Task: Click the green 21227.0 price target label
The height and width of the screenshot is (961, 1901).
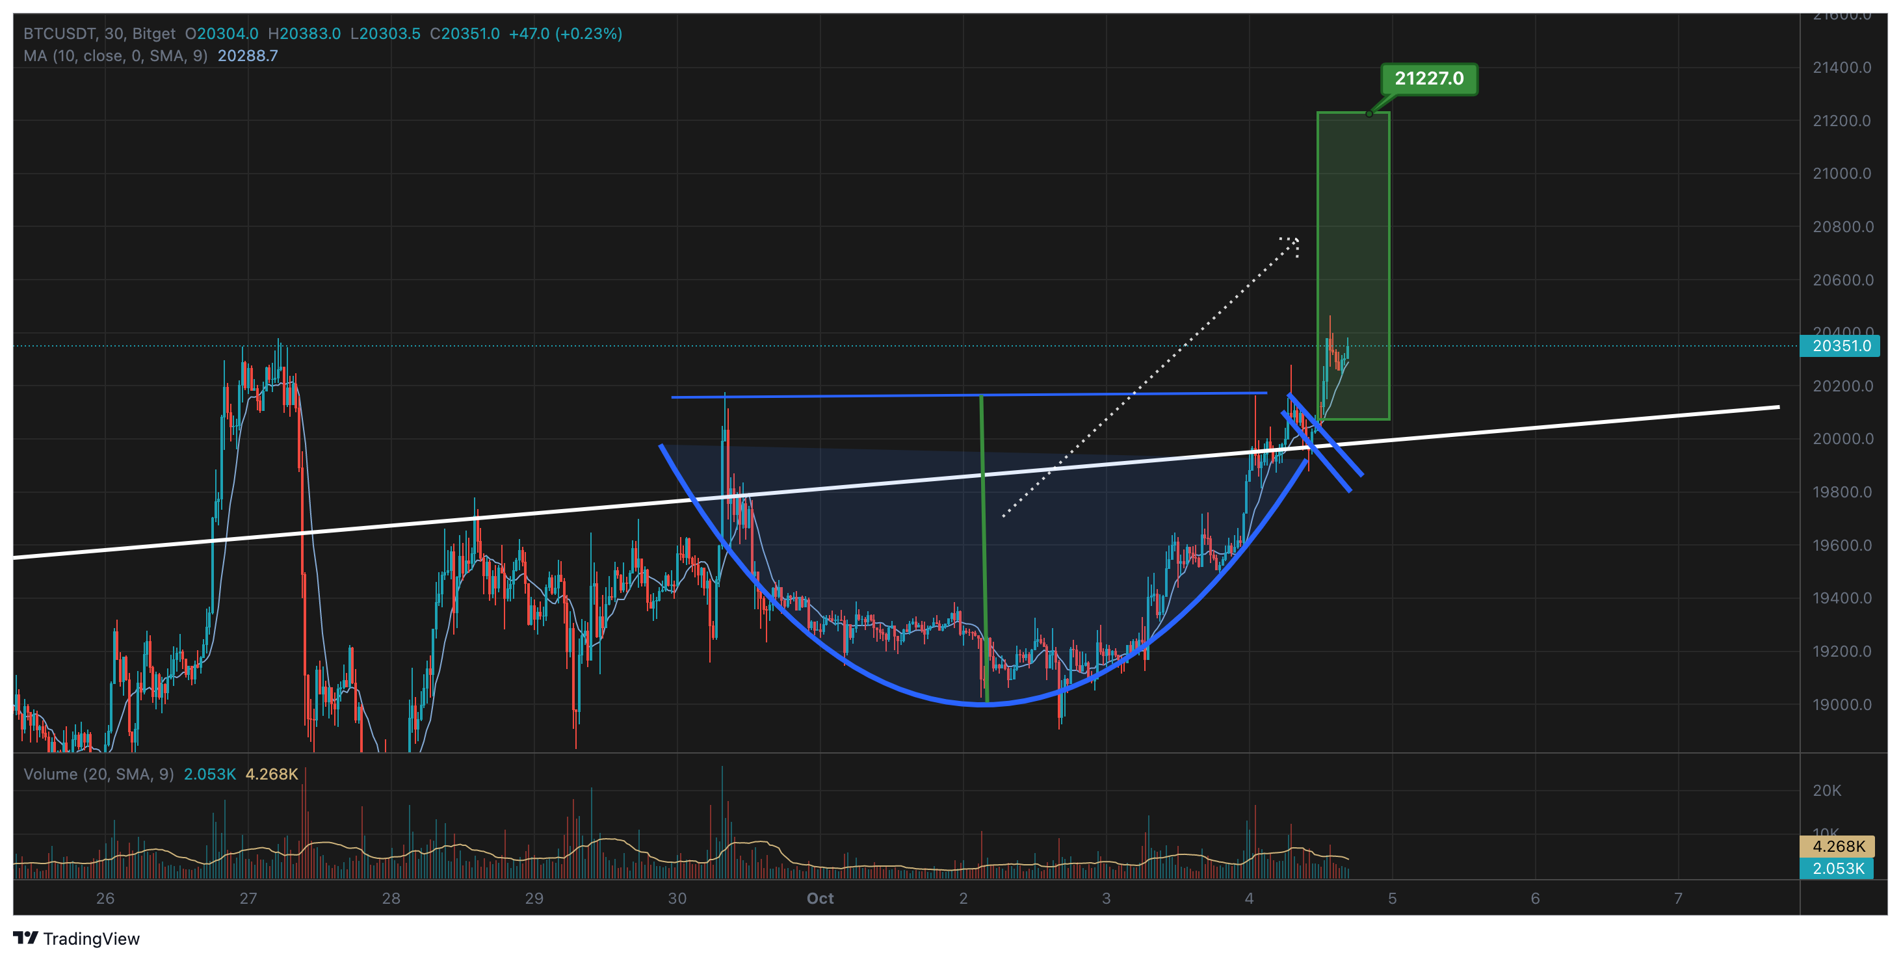Action: [1429, 78]
